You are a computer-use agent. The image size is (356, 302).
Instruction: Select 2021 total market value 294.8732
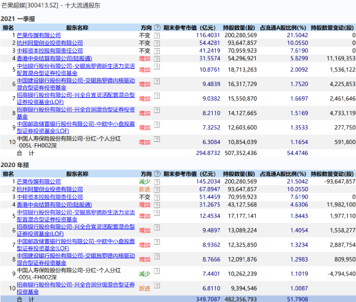point(208,153)
